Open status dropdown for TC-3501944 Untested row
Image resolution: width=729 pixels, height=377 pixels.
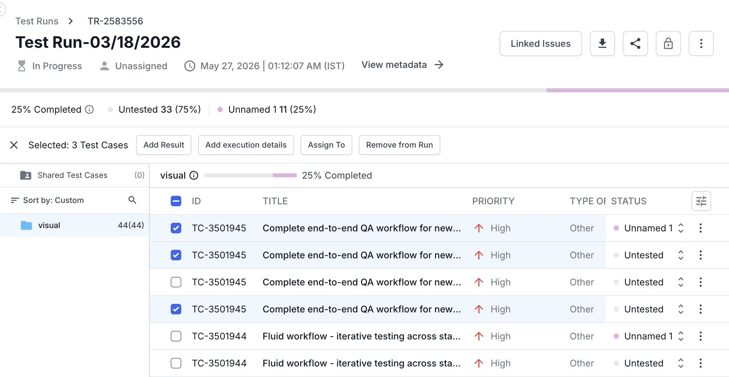(x=681, y=363)
